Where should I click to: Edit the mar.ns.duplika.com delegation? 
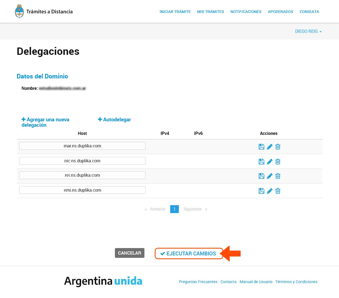pos(269,147)
